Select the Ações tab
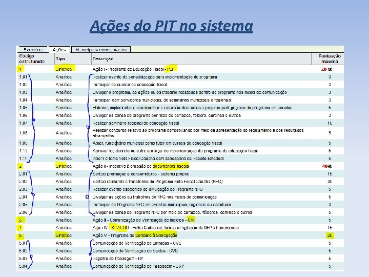This screenshot has width=369, height=277. [59, 49]
